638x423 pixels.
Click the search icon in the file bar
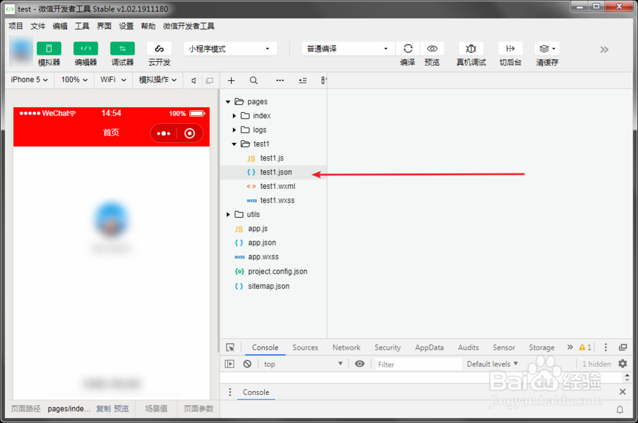[x=253, y=80]
